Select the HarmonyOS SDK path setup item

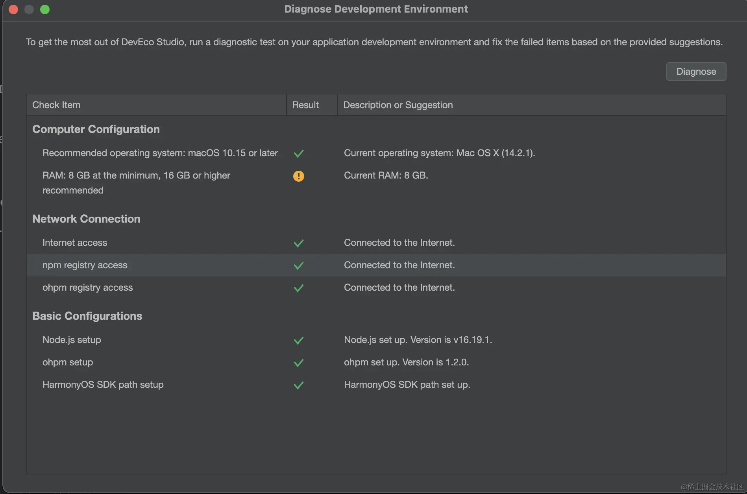(103, 385)
